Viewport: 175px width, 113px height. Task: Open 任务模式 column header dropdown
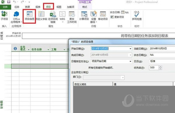point(29,50)
